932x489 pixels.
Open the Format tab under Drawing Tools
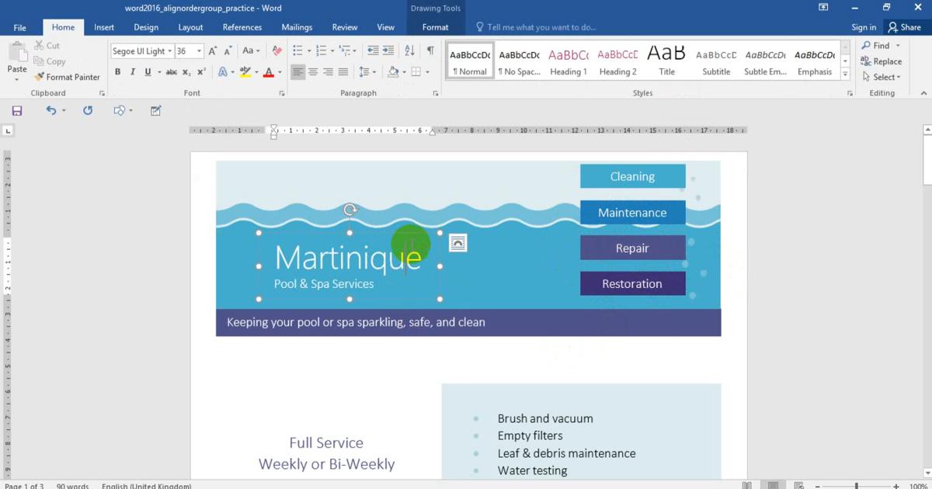(435, 27)
